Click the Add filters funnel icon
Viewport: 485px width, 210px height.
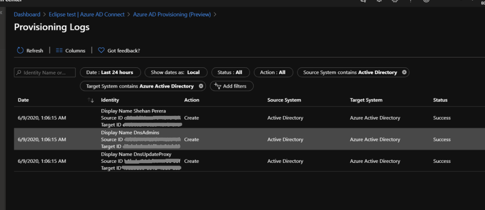[x=218, y=86]
